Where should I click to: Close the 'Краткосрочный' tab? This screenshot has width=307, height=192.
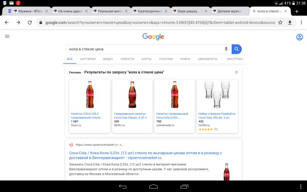pos(166,11)
